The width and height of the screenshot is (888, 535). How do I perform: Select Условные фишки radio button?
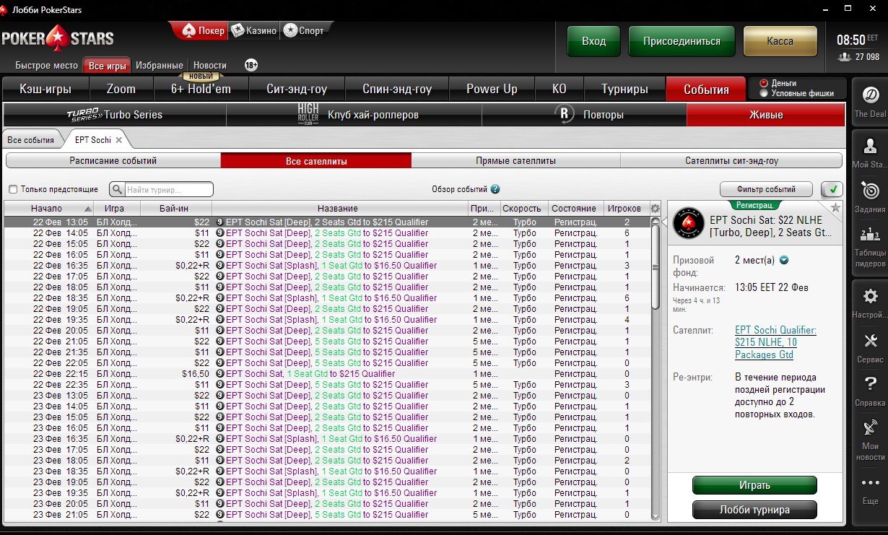[764, 93]
